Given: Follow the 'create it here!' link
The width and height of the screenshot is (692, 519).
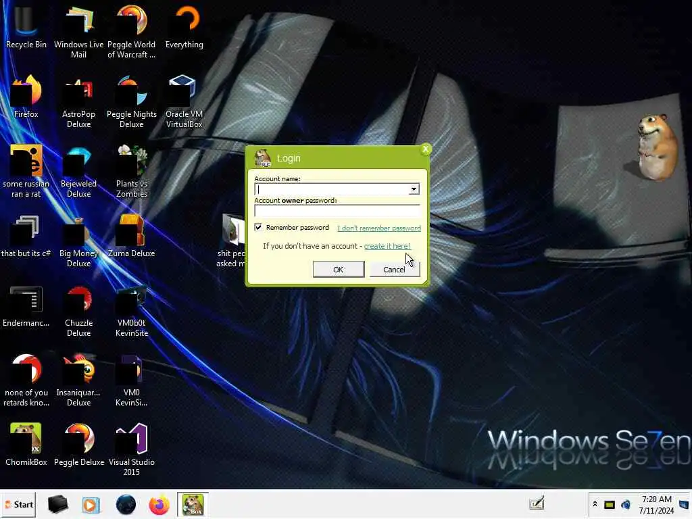Looking at the screenshot, I should (x=387, y=246).
